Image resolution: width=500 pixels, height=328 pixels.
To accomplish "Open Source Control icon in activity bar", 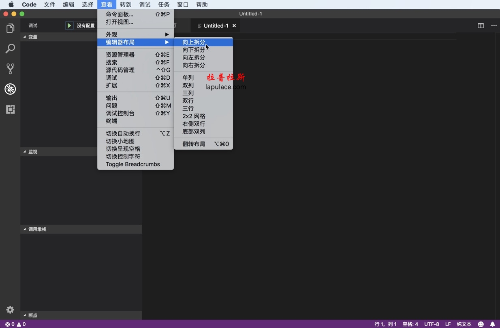I will pyautogui.click(x=10, y=69).
